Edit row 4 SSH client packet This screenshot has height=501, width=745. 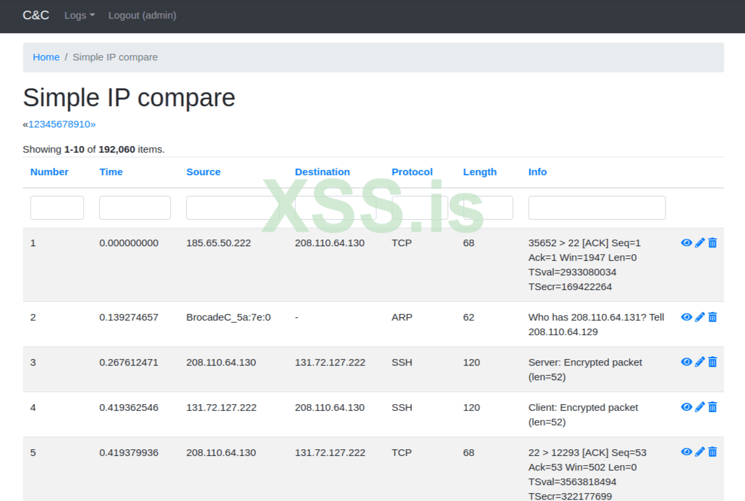pyautogui.click(x=700, y=407)
